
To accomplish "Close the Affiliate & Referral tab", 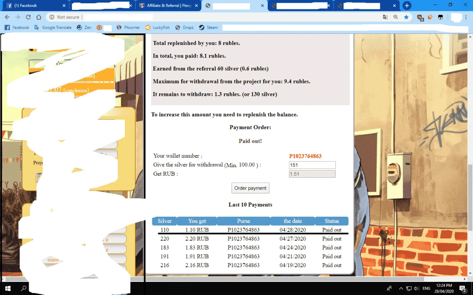I will [x=196, y=6].
